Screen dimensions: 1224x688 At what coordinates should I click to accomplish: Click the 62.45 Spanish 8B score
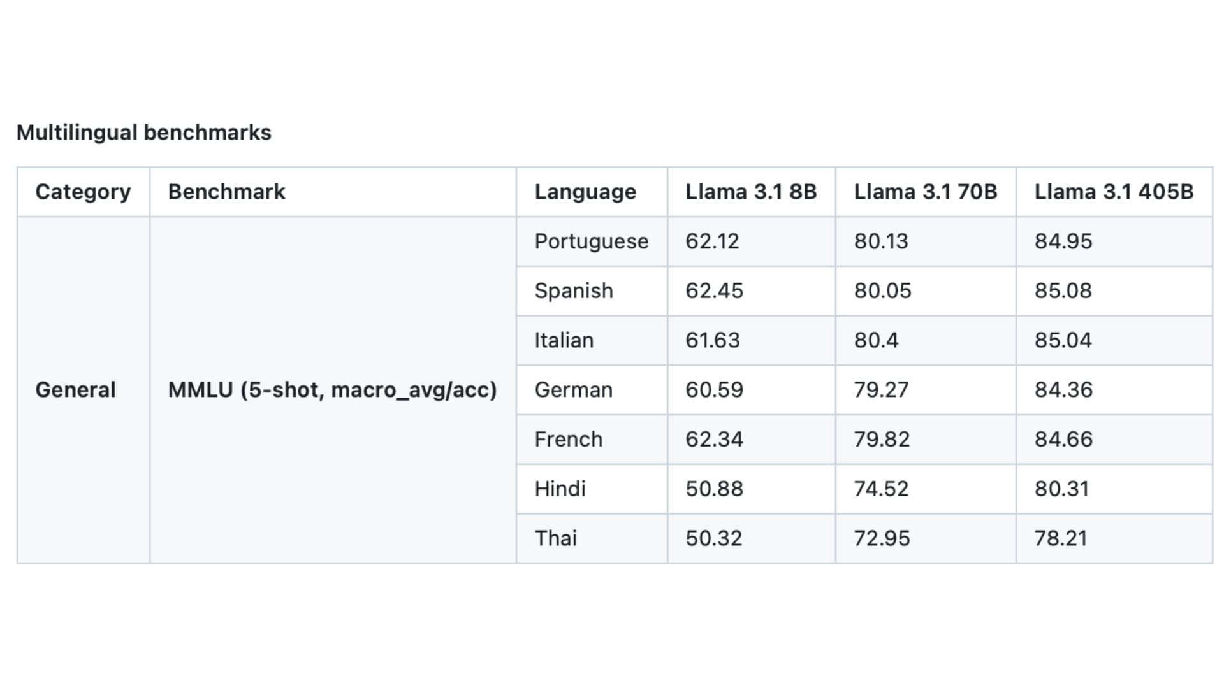(x=713, y=290)
